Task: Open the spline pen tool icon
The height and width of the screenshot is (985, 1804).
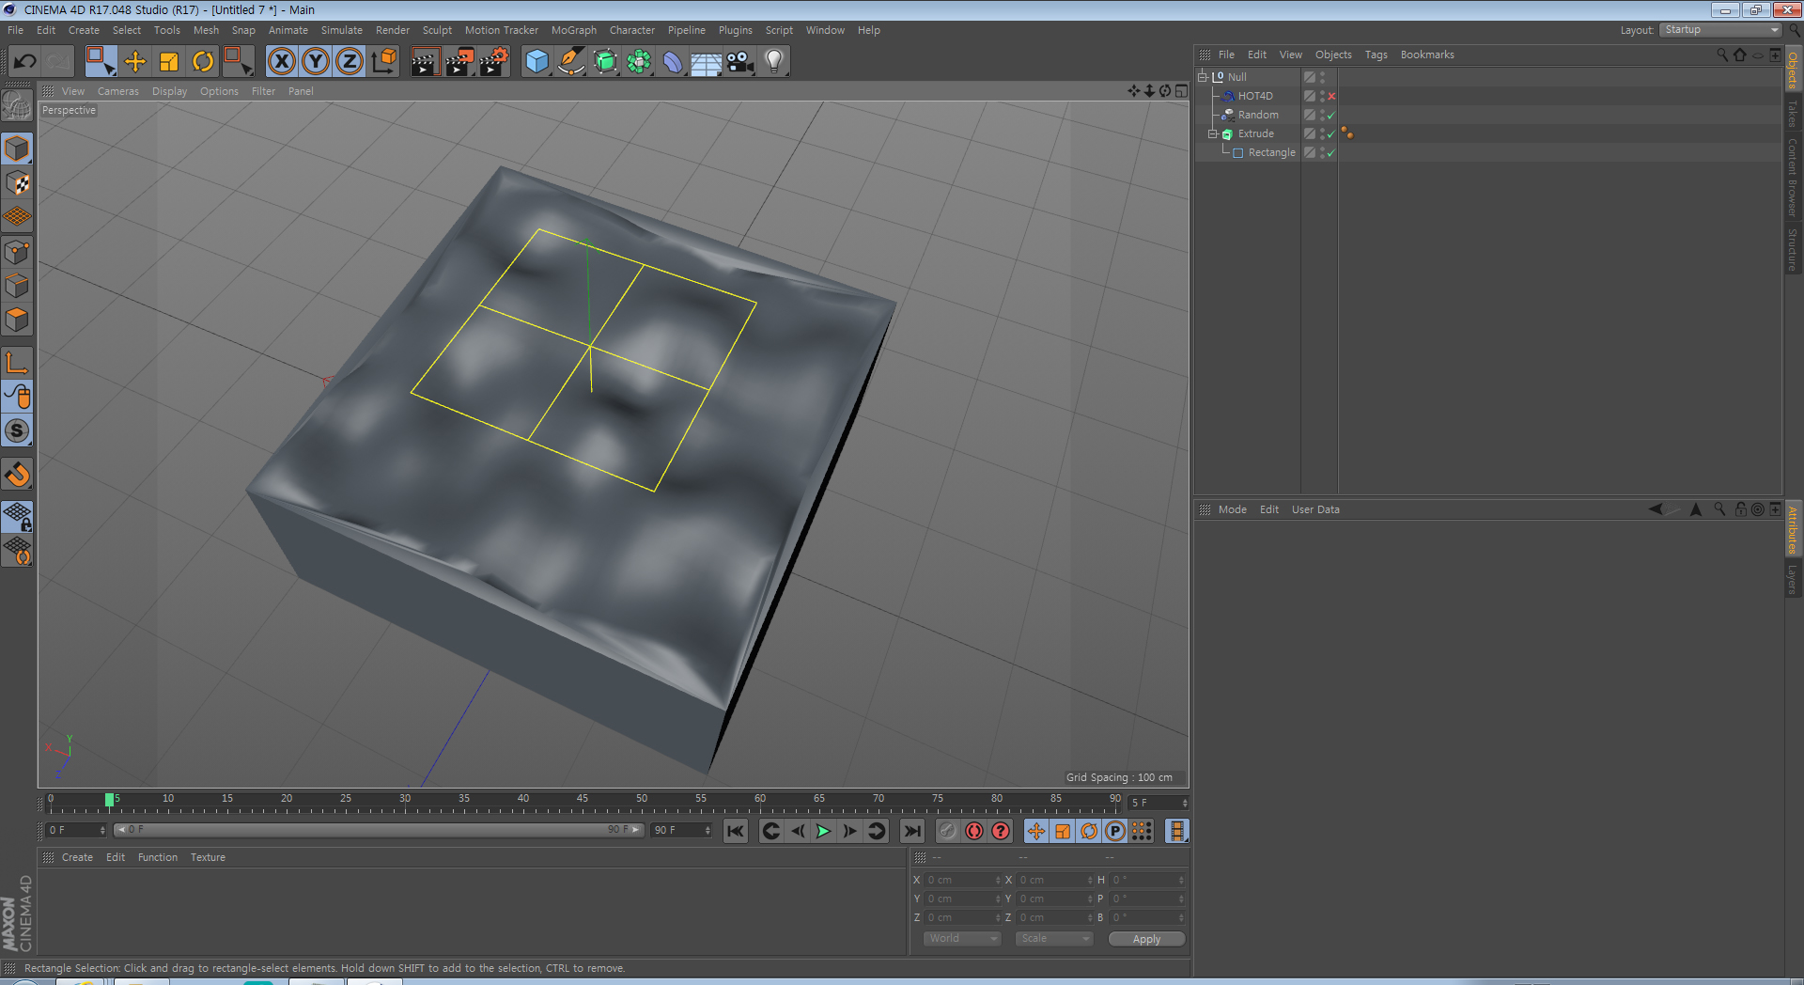Action: tap(570, 62)
